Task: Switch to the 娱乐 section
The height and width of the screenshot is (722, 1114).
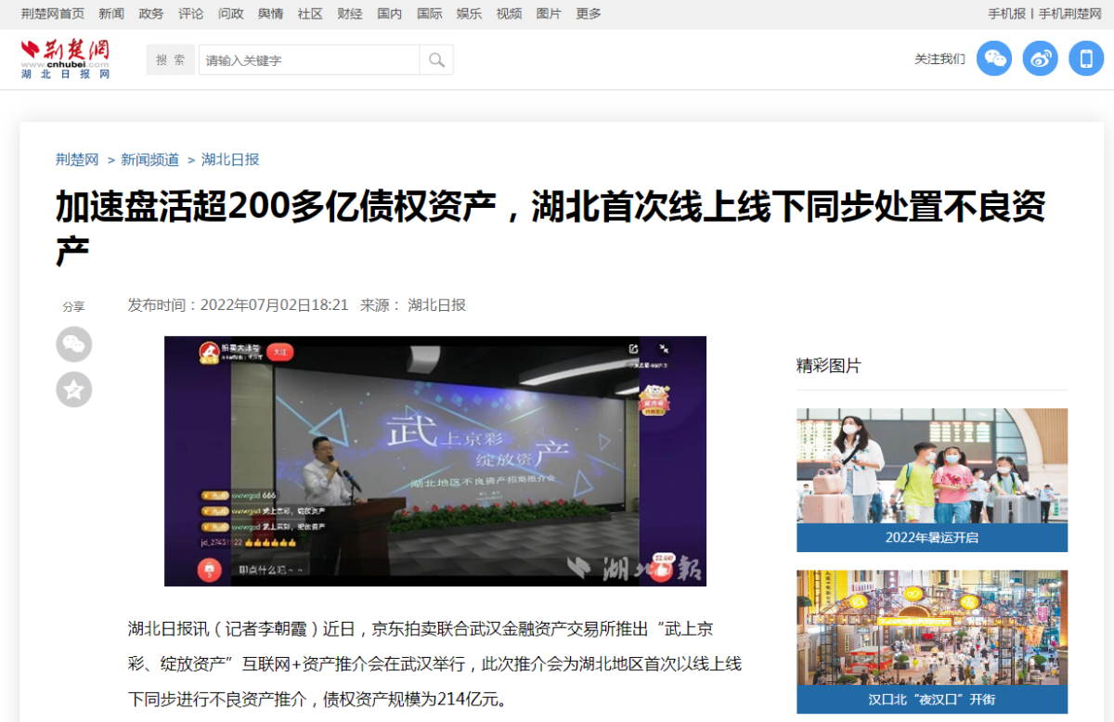Action: (x=469, y=13)
